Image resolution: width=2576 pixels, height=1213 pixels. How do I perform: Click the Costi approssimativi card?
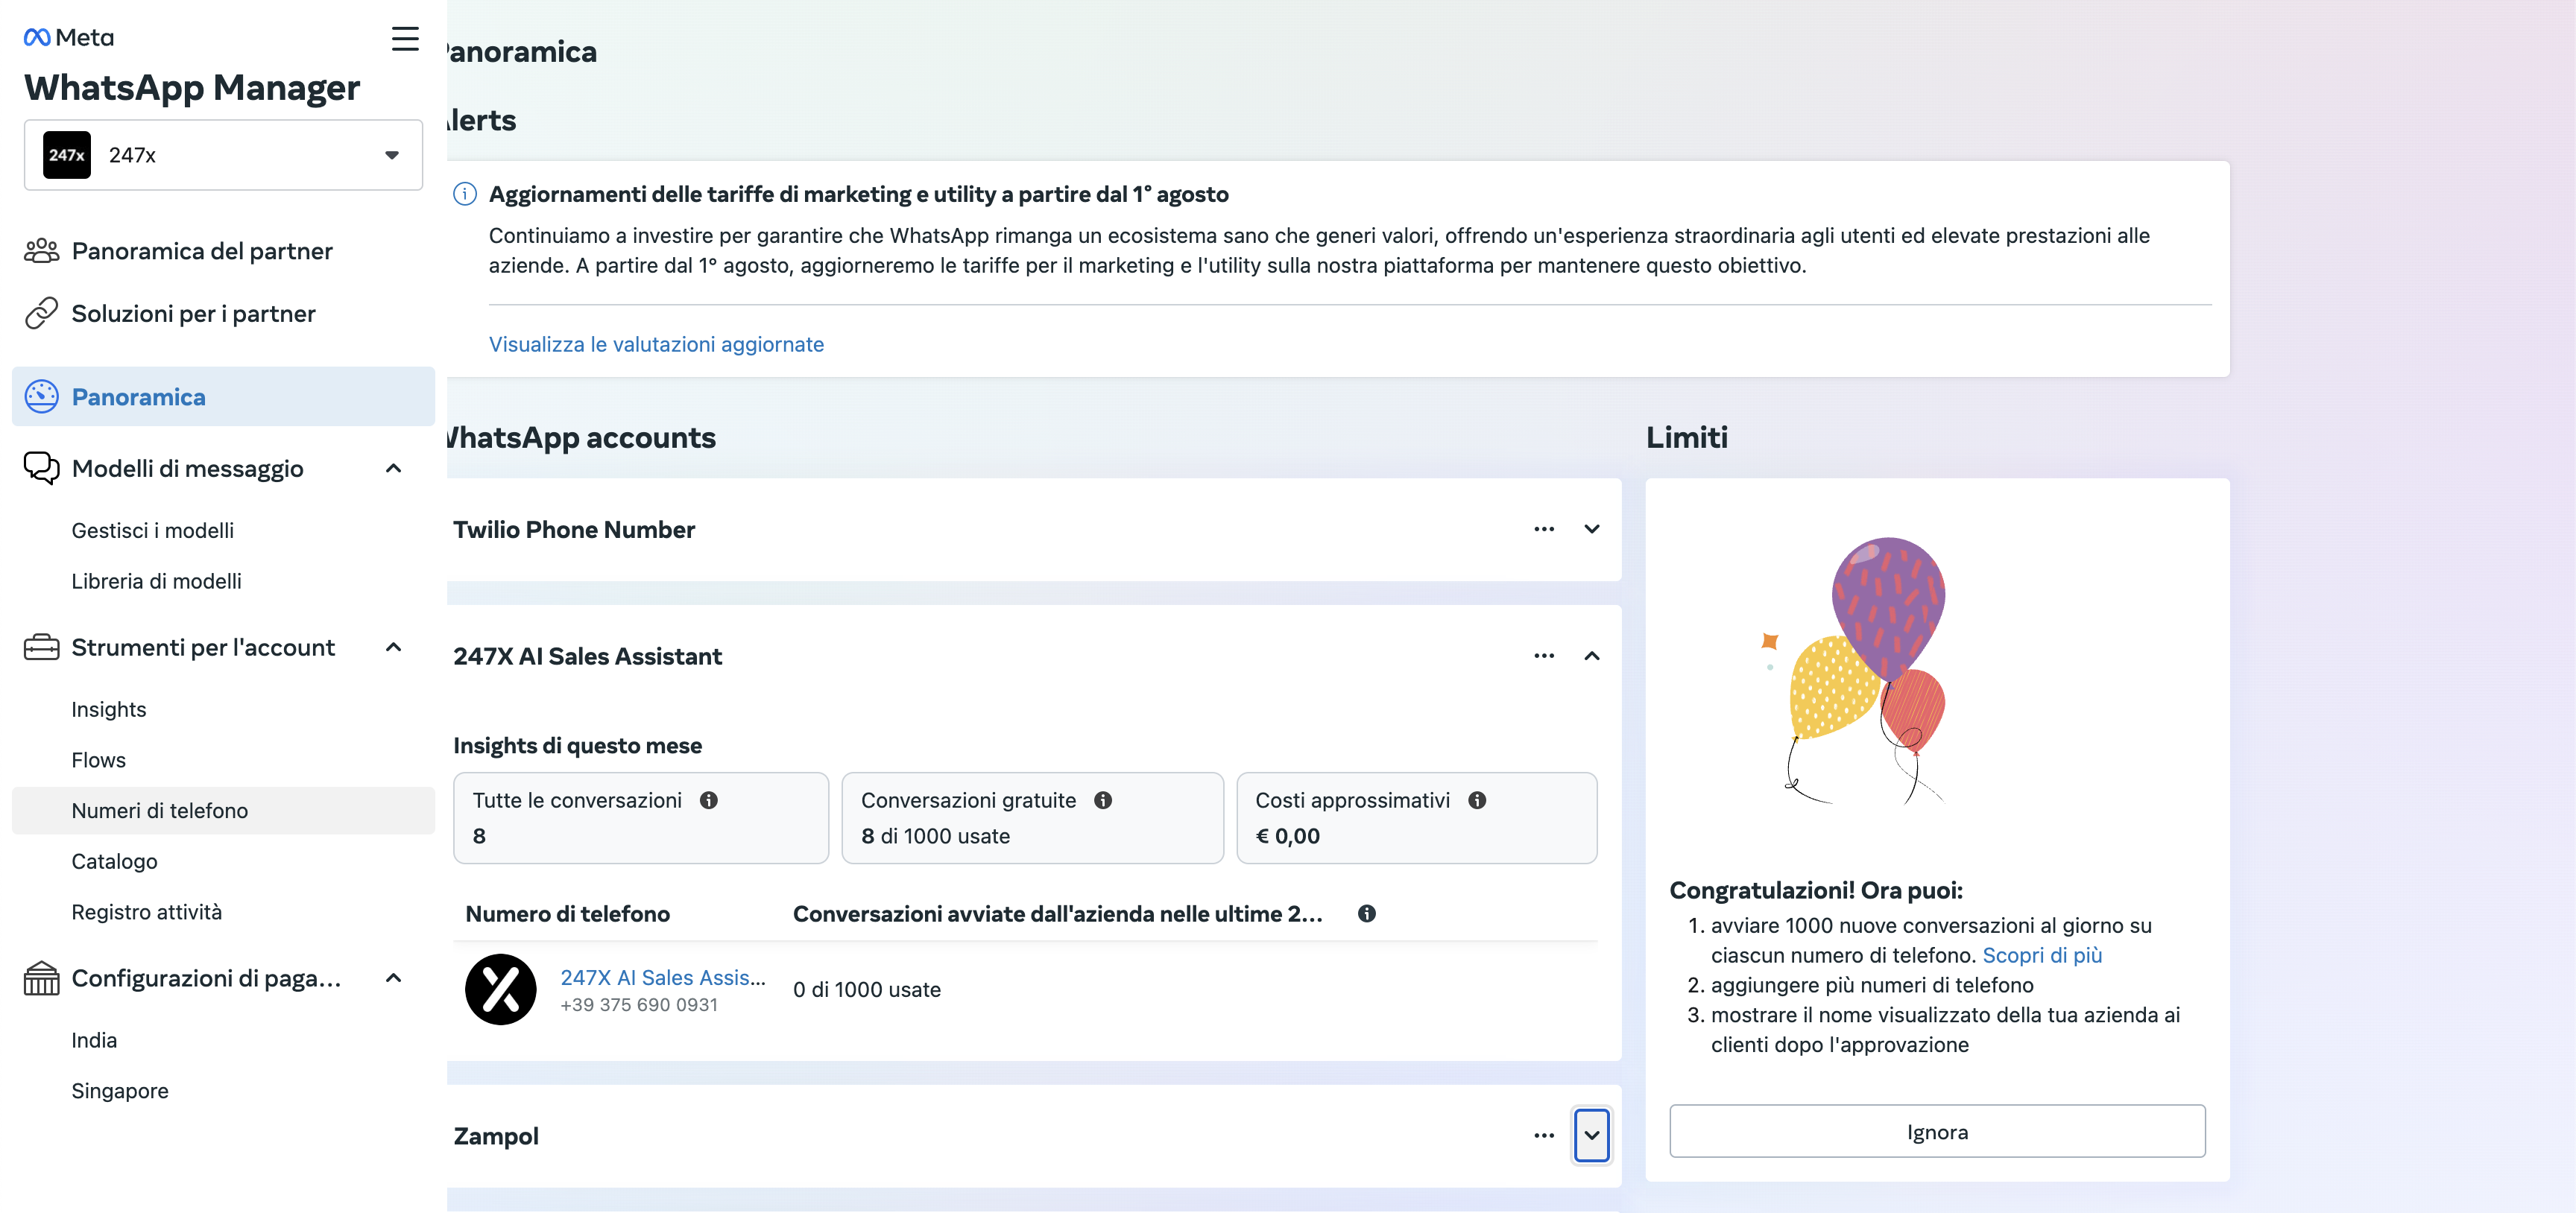tap(1416, 818)
